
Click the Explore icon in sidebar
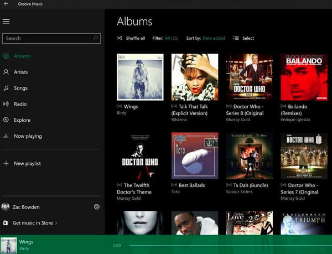[6, 120]
